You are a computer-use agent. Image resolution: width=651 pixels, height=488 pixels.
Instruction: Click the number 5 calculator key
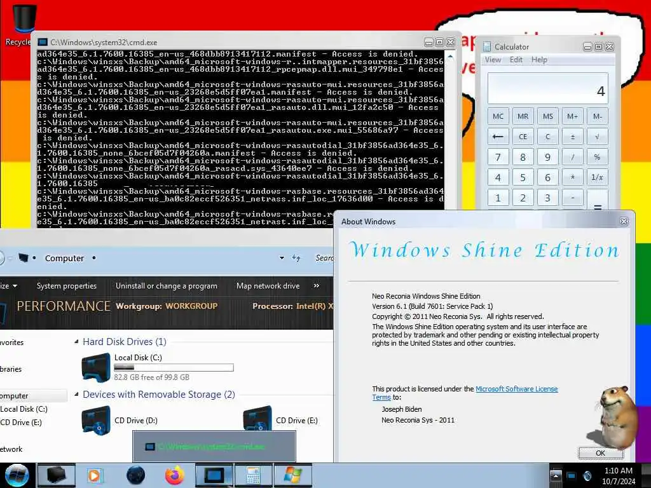click(x=523, y=177)
